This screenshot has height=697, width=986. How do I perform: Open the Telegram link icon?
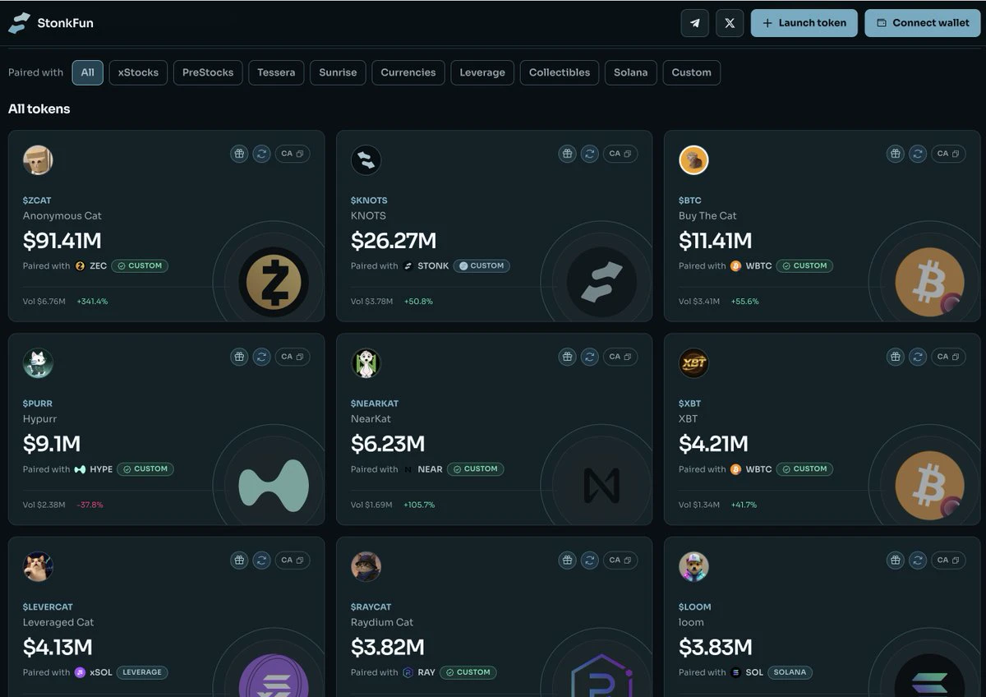(695, 23)
